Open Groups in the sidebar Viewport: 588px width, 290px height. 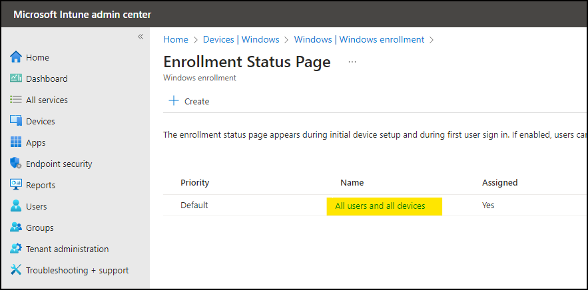40,227
